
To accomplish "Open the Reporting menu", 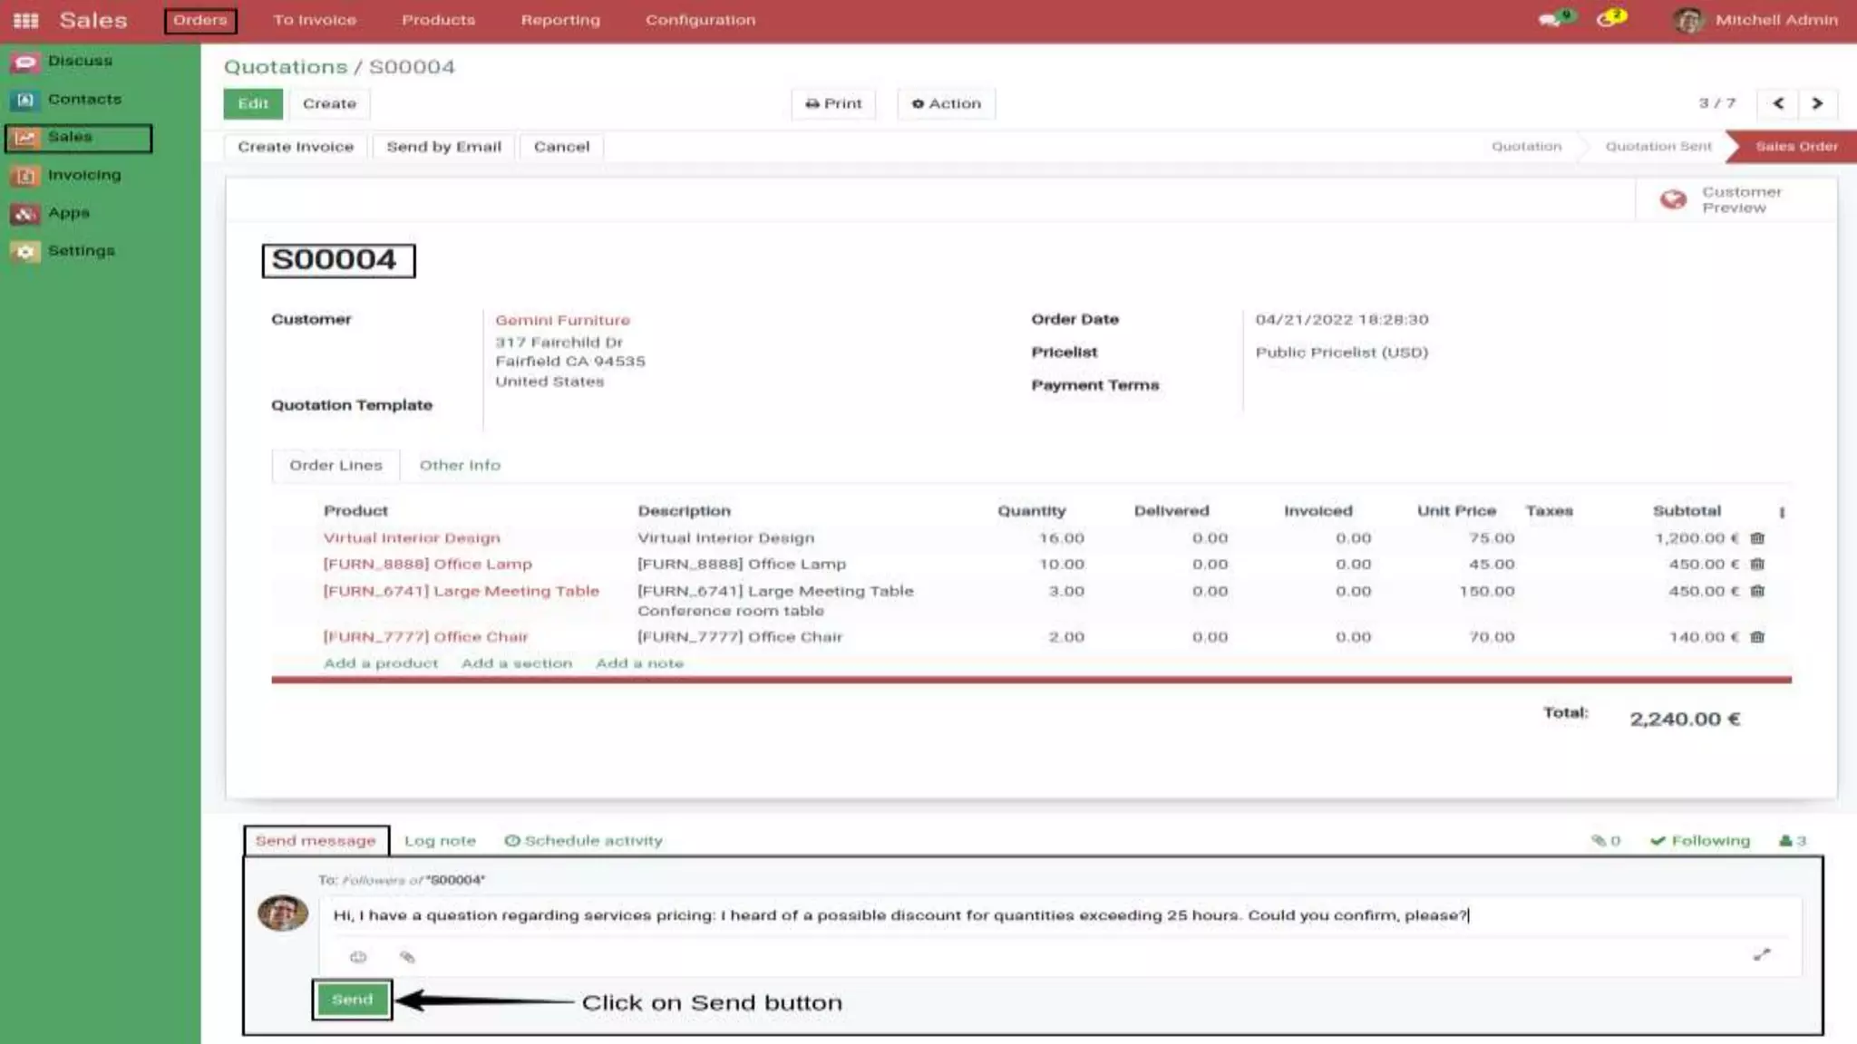I will [x=560, y=20].
